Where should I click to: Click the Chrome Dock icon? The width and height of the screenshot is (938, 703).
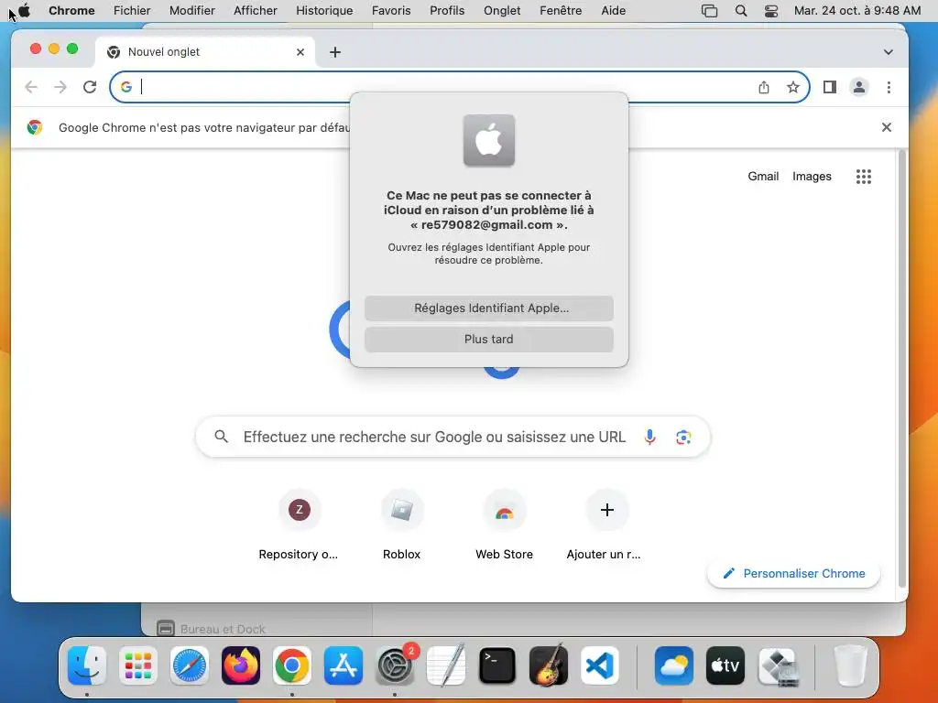click(292, 665)
